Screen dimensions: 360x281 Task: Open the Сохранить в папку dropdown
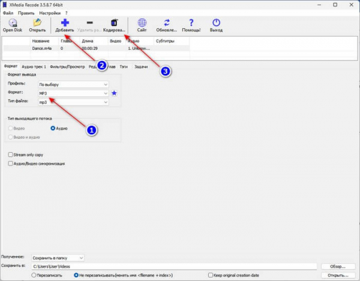tap(58, 258)
